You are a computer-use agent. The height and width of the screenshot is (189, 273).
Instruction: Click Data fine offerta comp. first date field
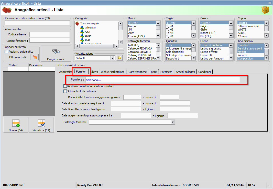[x=126, y=109]
